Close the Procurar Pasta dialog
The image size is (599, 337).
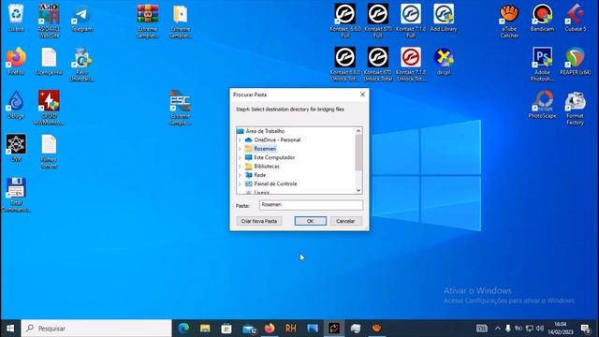pyautogui.click(x=362, y=95)
